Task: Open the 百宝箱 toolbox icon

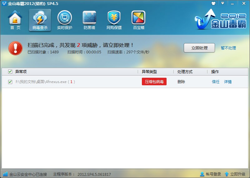Action: (x=138, y=17)
